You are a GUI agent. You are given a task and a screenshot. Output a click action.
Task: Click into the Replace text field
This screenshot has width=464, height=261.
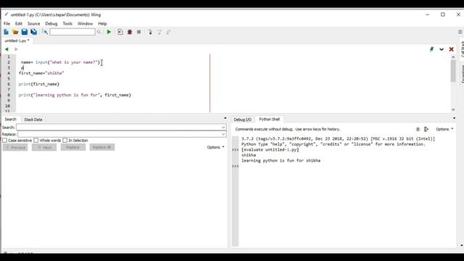[x=119, y=134]
